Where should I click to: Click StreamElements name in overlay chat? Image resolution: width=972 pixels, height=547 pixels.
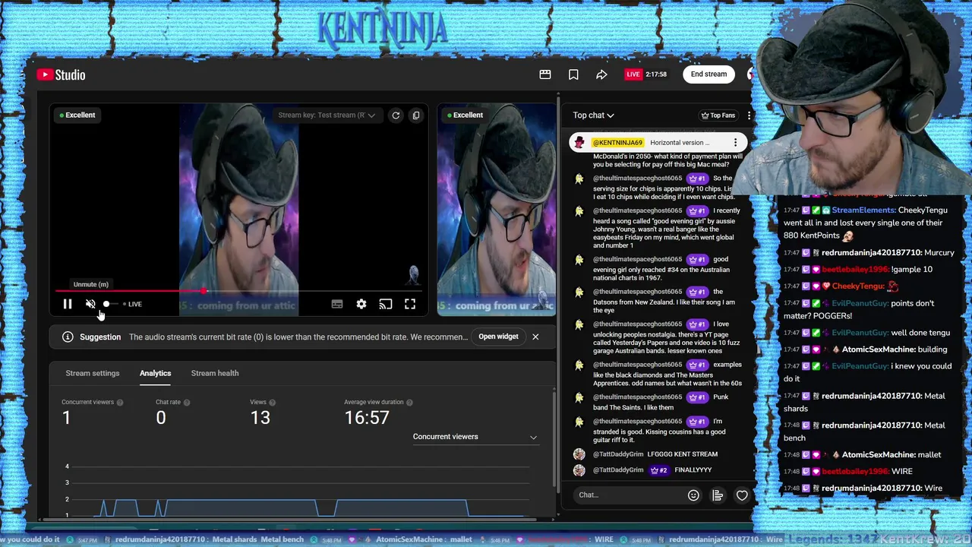point(863,210)
